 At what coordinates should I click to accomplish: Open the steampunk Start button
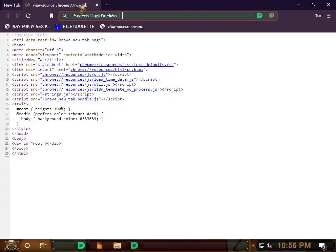tap(11, 245)
